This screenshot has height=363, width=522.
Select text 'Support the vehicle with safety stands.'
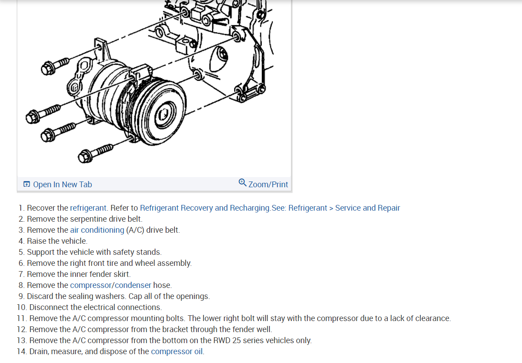point(94,252)
